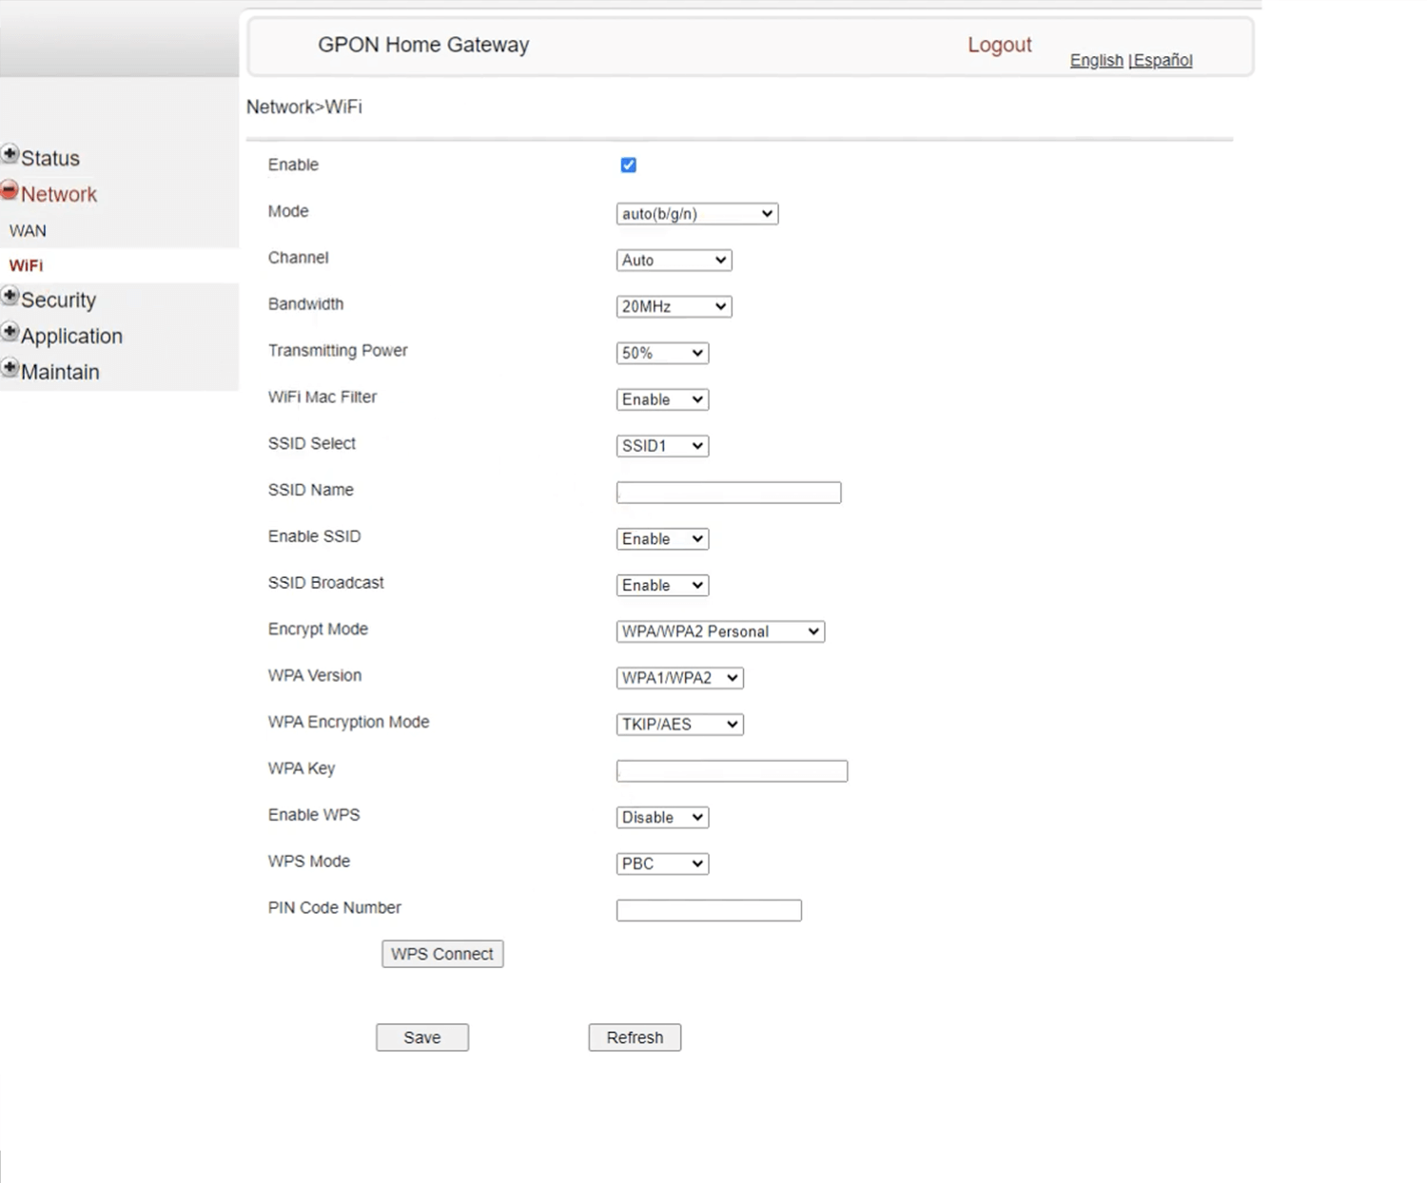The height and width of the screenshot is (1183, 1427).
Task: Expand the Security plus icon
Action: tap(10, 296)
